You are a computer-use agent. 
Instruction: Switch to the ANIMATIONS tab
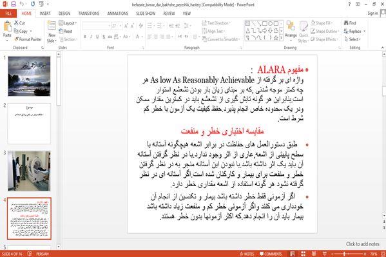coord(118,14)
